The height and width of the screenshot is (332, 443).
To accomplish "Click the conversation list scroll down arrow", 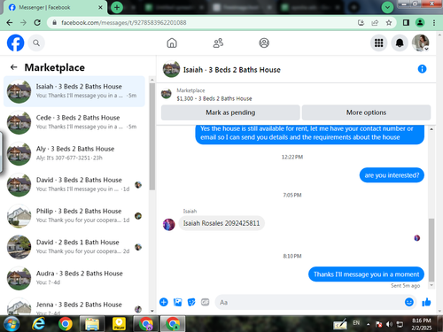I will click(152, 311).
